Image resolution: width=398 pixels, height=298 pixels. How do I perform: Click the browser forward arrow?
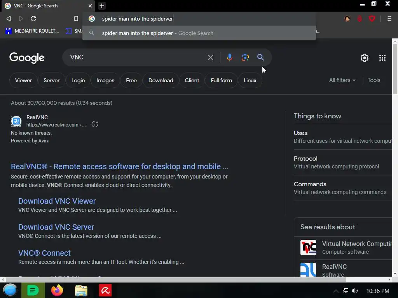coord(21,19)
